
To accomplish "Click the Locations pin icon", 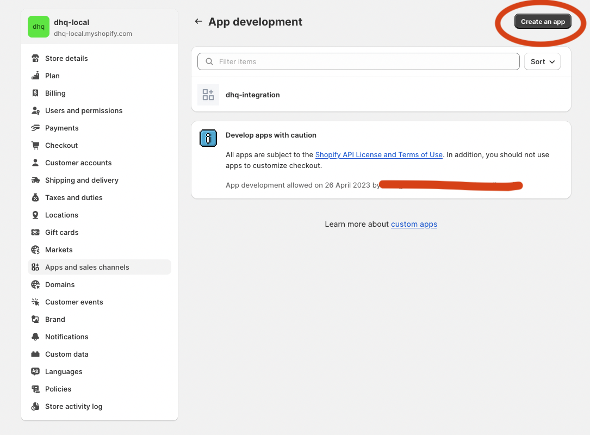I will coord(35,215).
